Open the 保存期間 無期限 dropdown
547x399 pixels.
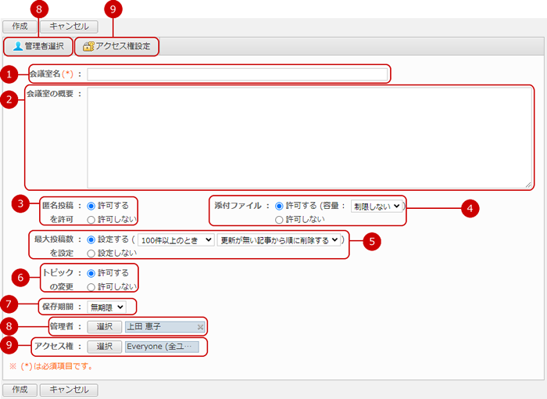[x=107, y=307]
